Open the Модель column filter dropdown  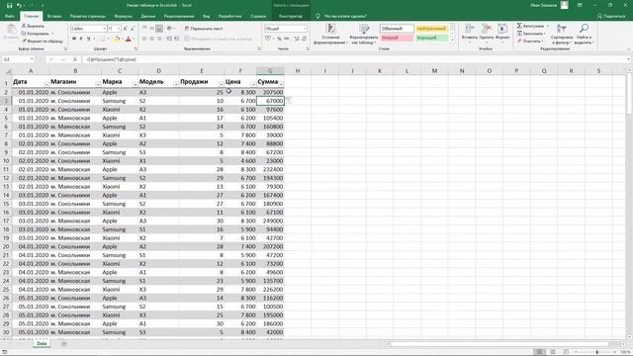coord(176,84)
